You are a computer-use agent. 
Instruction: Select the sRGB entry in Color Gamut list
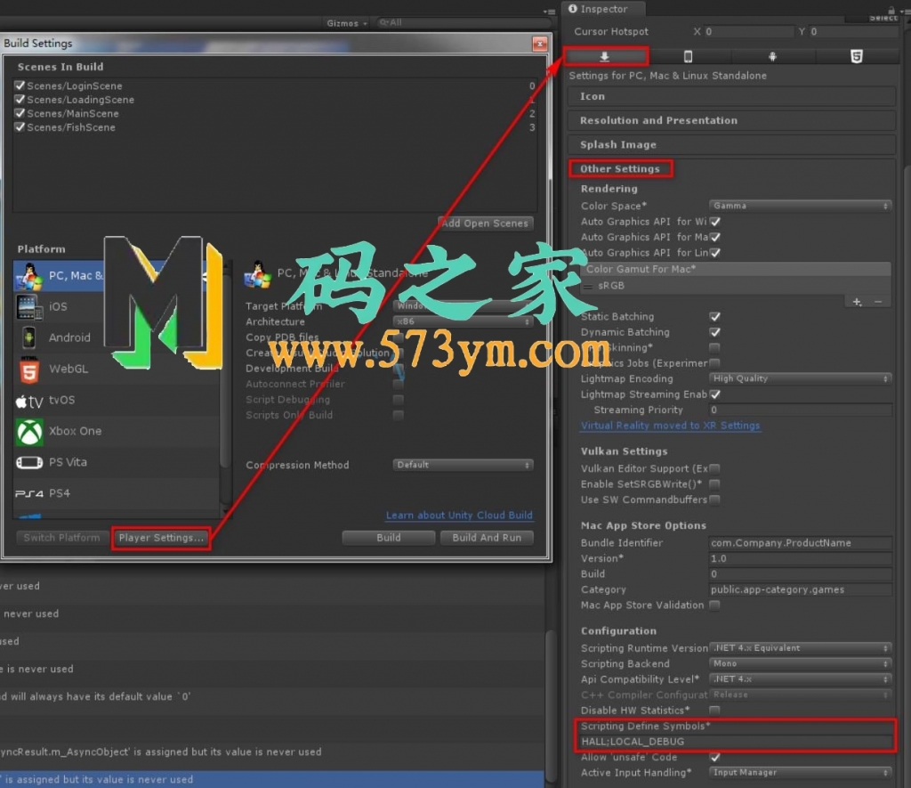[x=736, y=286]
